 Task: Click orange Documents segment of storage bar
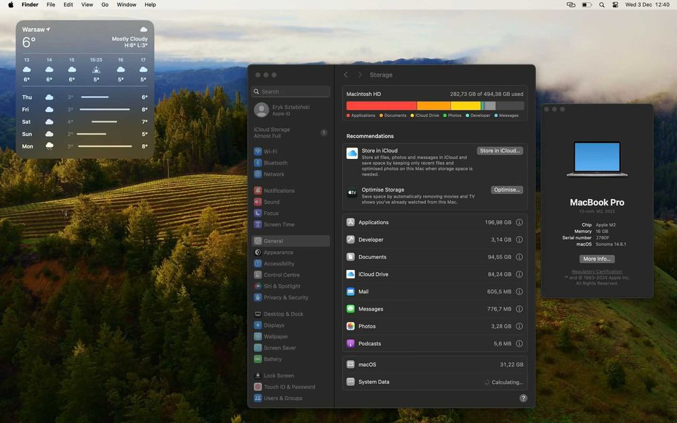pyautogui.click(x=433, y=106)
